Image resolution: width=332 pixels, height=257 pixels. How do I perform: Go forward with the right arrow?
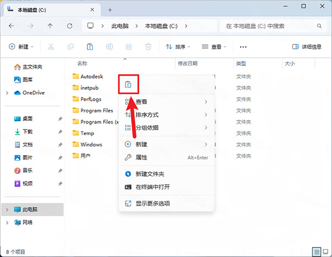(31, 26)
